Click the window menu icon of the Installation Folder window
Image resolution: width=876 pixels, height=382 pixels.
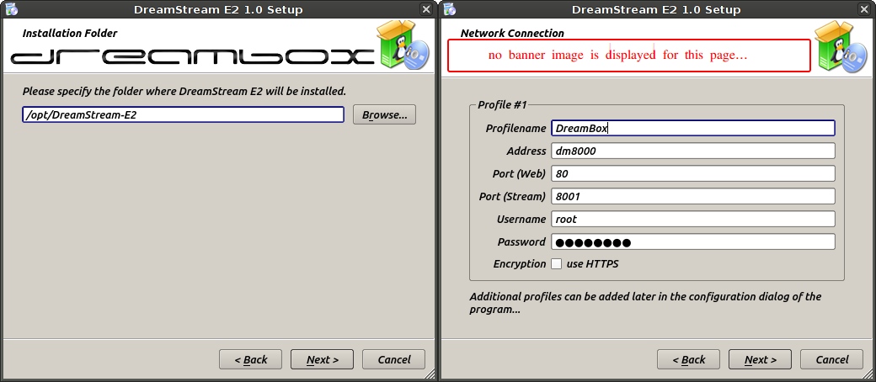click(x=12, y=9)
